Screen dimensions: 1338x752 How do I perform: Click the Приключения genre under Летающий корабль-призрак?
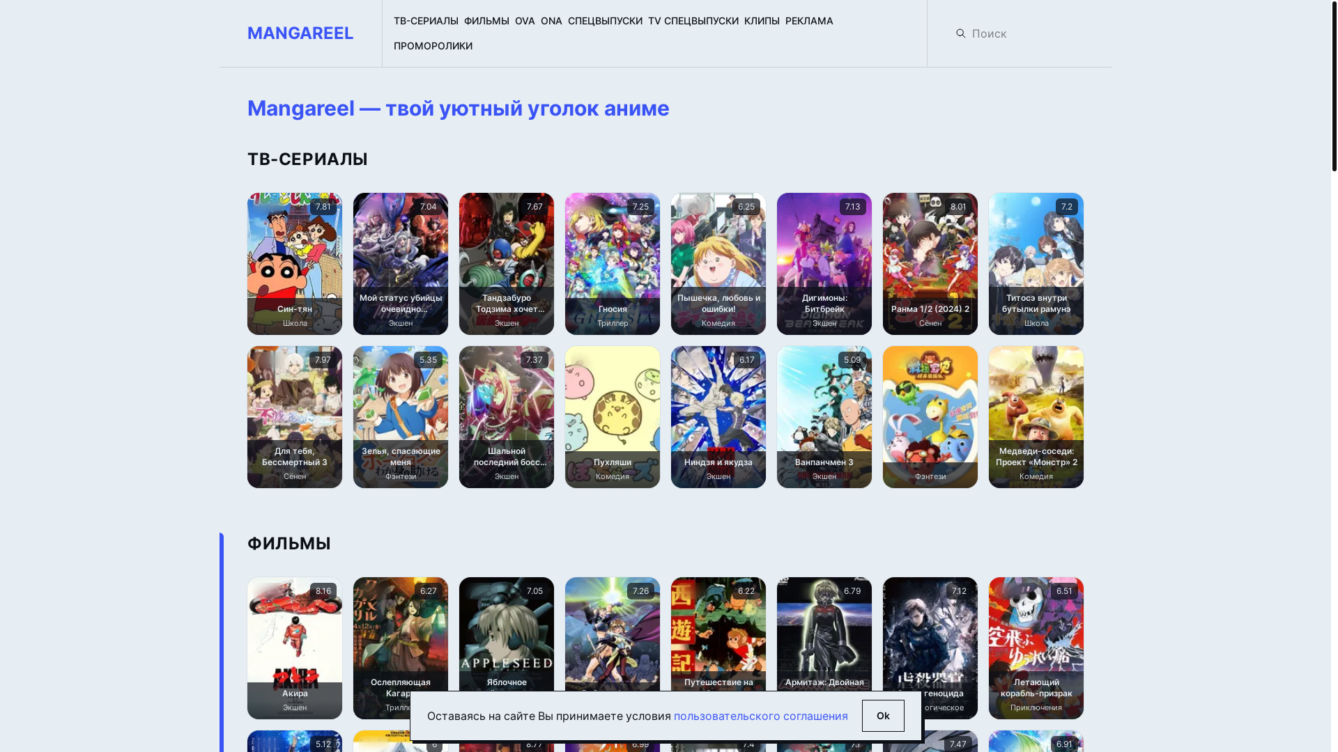pos(1036,707)
